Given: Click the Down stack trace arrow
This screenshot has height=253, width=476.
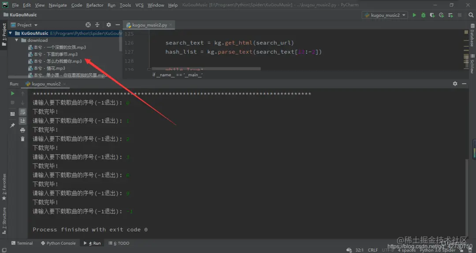Looking at the screenshot, I should click(x=22, y=103).
